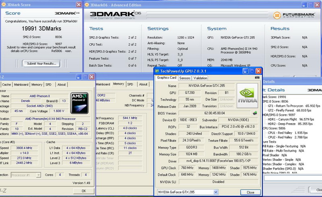
Task: Select Vertex Shader - Complex row
Action: click(x=283, y=164)
